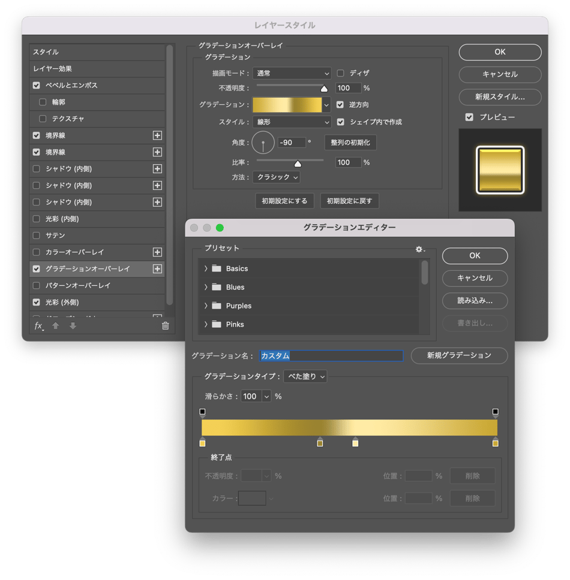Select rightmost gold color stop
570x580 pixels.
495,442
